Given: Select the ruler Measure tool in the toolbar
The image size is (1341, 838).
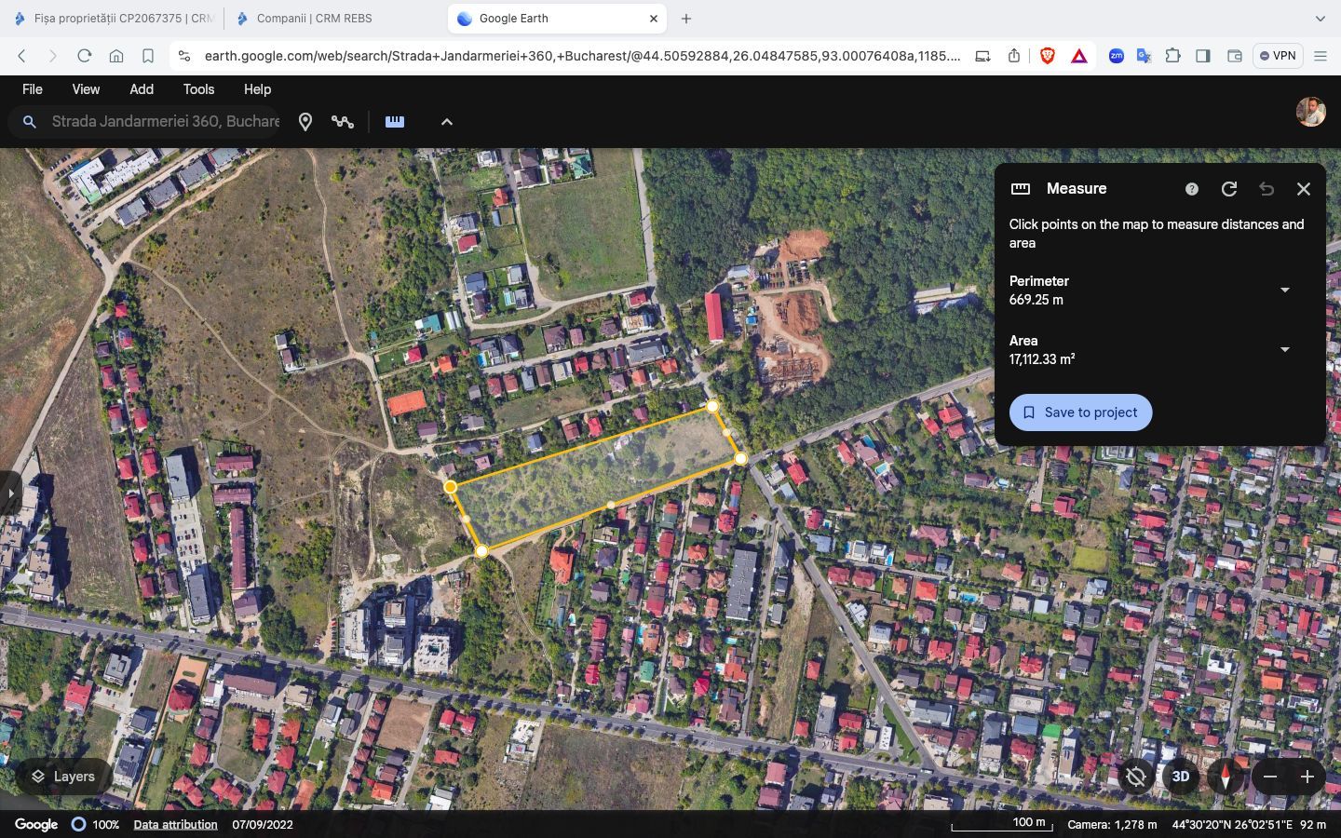Looking at the screenshot, I should click(x=394, y=121).
